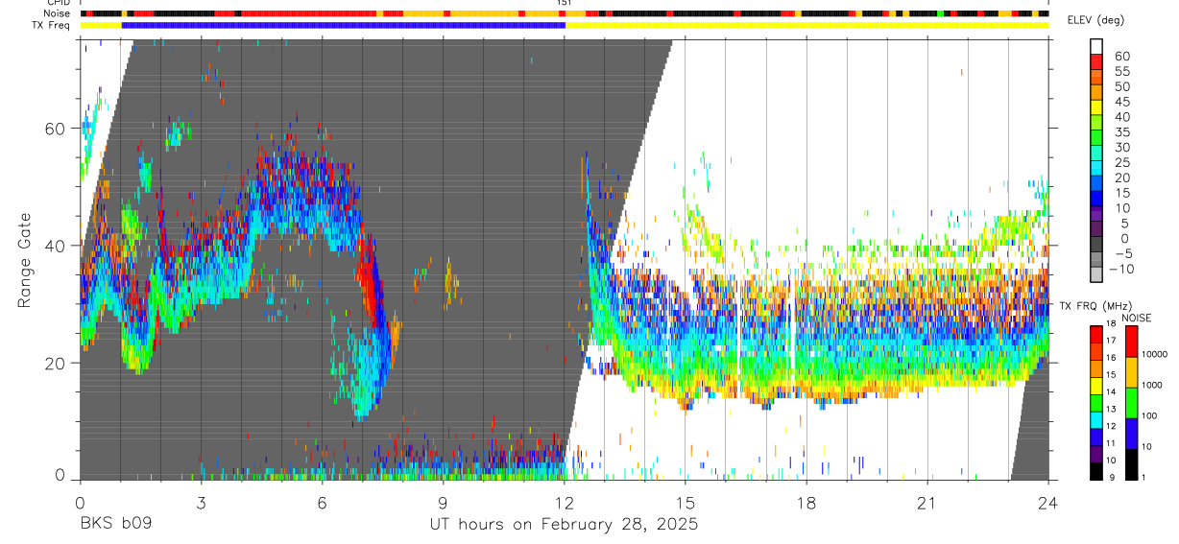1179x544 pixels.
Task: Click the 13 label on the TX FRQ legend
Action: point(1111,410)
